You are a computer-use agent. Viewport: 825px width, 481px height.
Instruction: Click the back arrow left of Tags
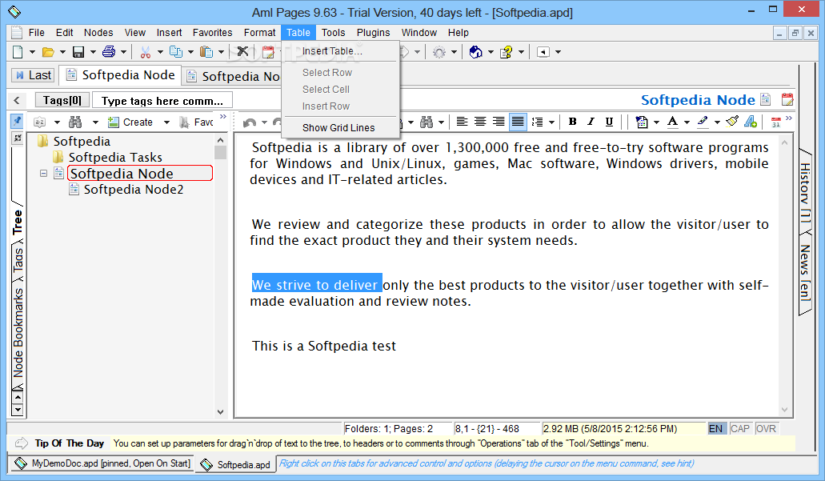[x=17, y=100]
